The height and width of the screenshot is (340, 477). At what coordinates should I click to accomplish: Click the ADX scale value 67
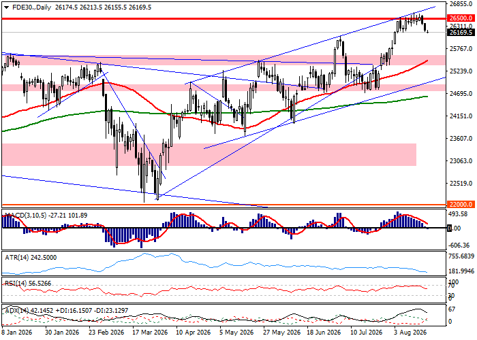[452, 309]
